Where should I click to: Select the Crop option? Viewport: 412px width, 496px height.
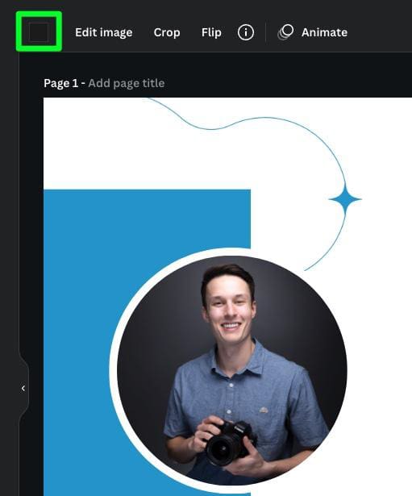click(167, 32)
